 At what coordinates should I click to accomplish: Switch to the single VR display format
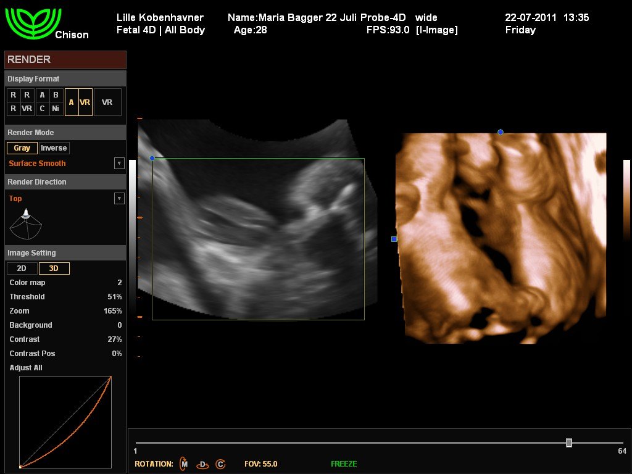[x=107, y=102]
